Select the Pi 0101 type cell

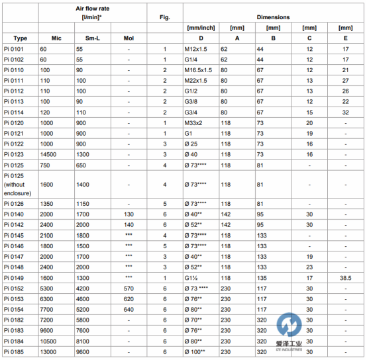21,49
